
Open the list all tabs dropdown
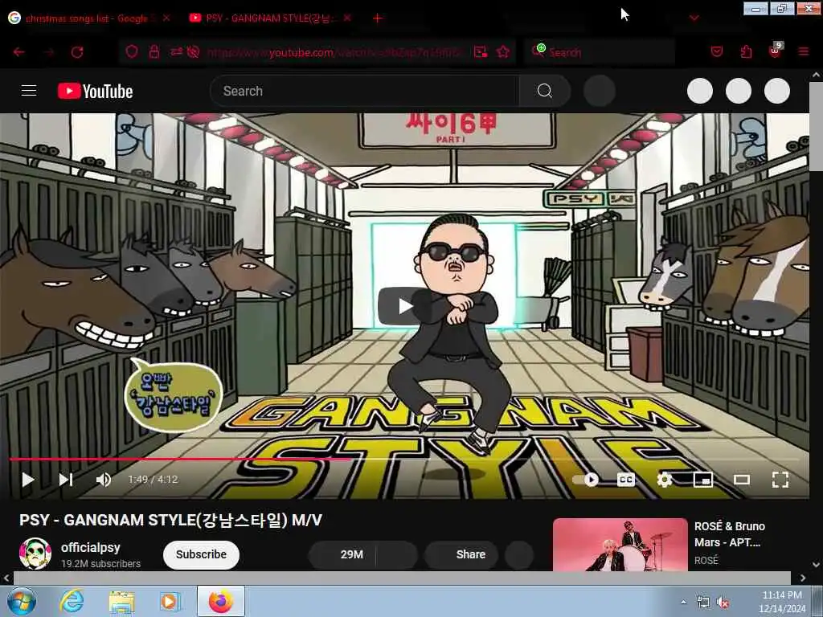click(x=694, y=18)
